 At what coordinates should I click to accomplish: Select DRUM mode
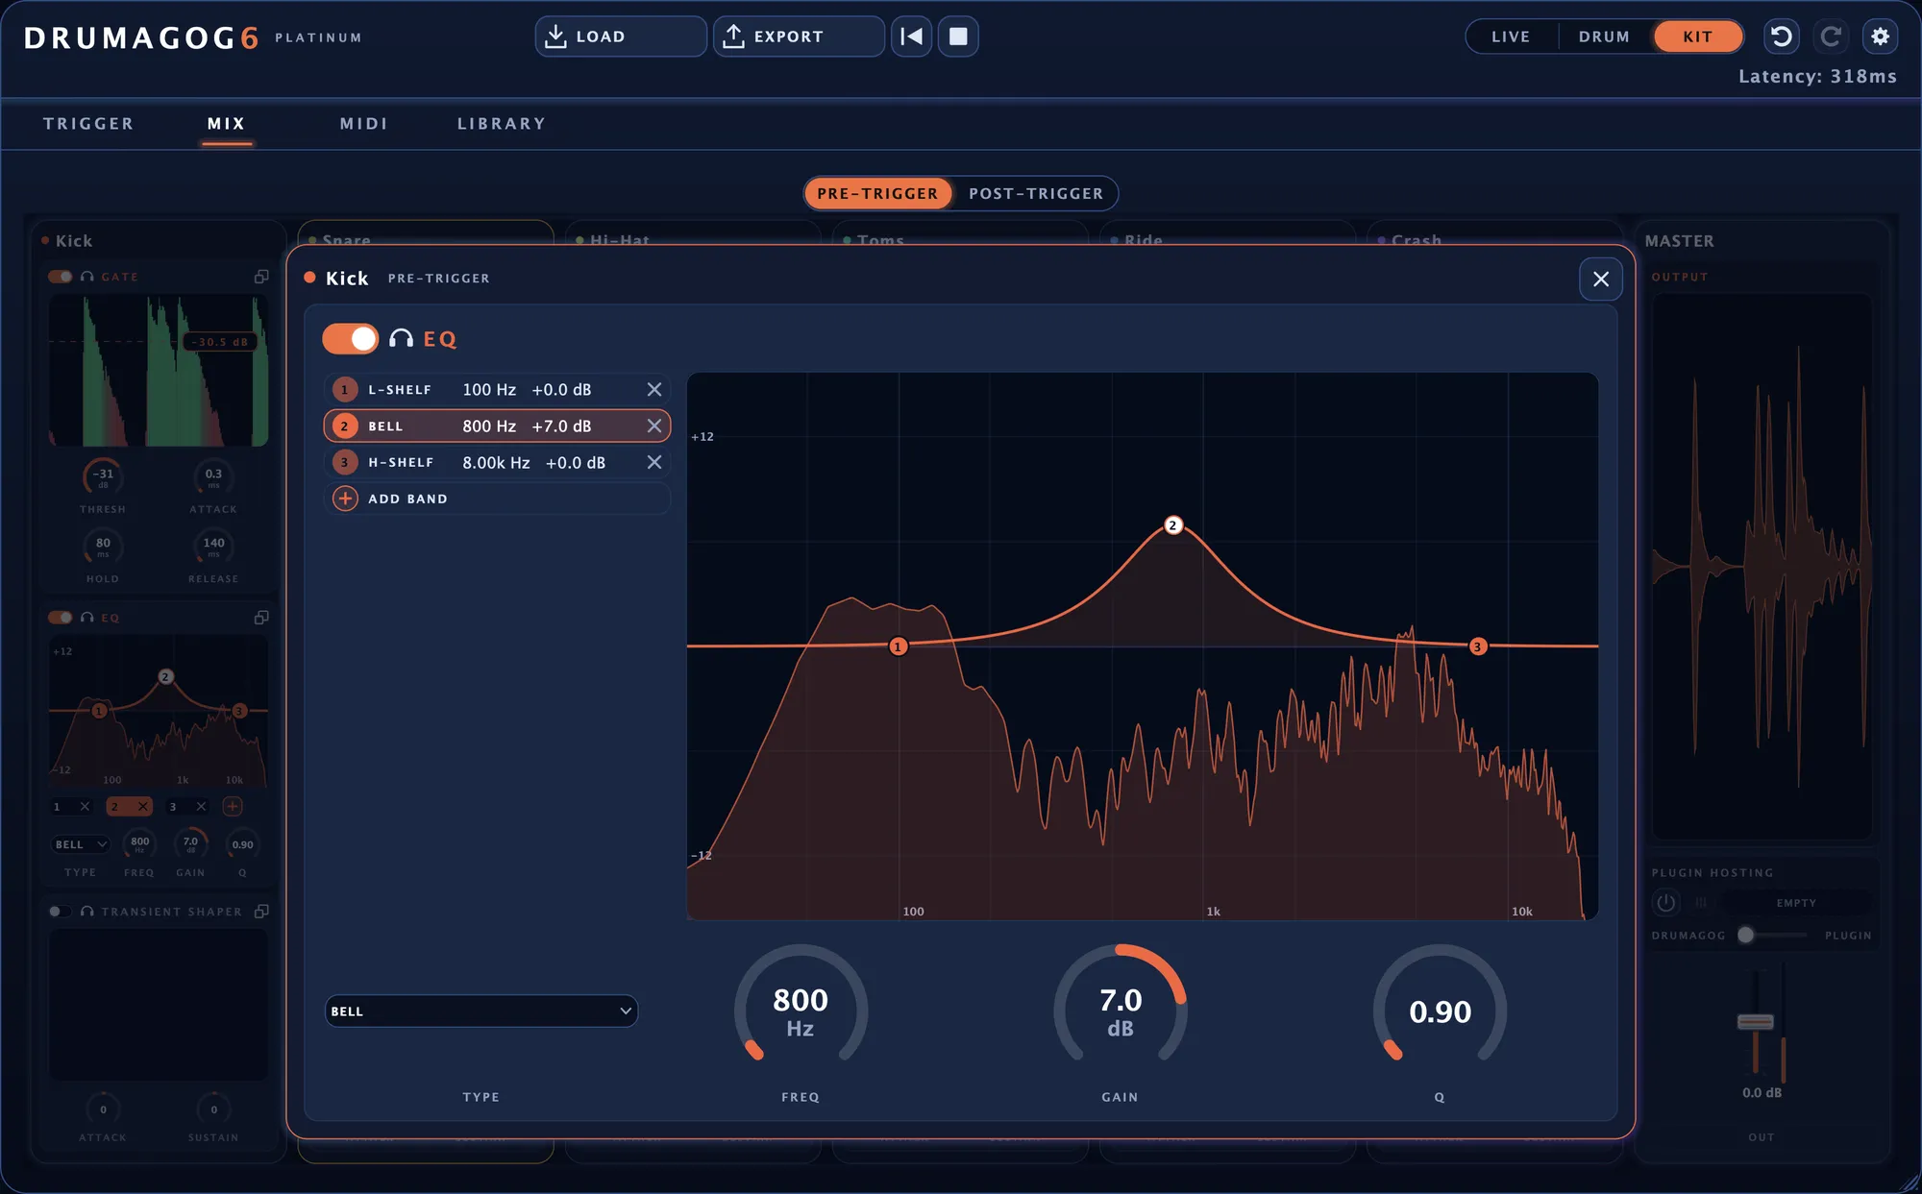coord(1604,37)
